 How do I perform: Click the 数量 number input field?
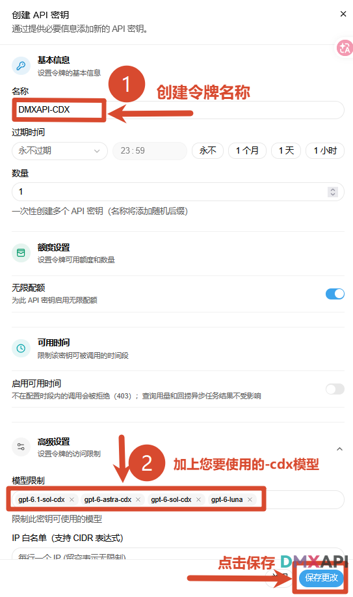pos(178,191)
